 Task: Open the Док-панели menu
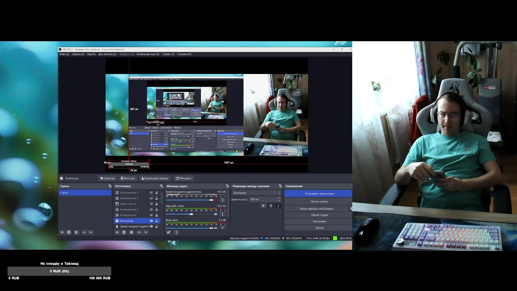(107, 54)
